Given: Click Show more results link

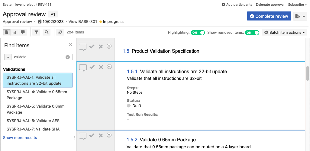Looking at the screenshot, I should [x=20, y=138].
